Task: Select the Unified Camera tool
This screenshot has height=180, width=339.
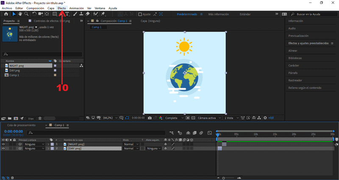Action: [40, 14]
